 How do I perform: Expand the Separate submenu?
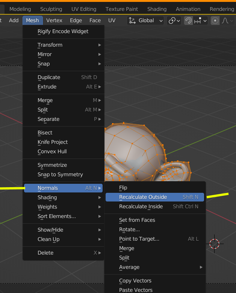[x=64, y=119]
